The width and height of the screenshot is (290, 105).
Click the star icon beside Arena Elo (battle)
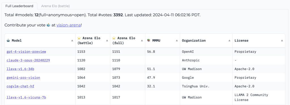[x=79, y=38]
